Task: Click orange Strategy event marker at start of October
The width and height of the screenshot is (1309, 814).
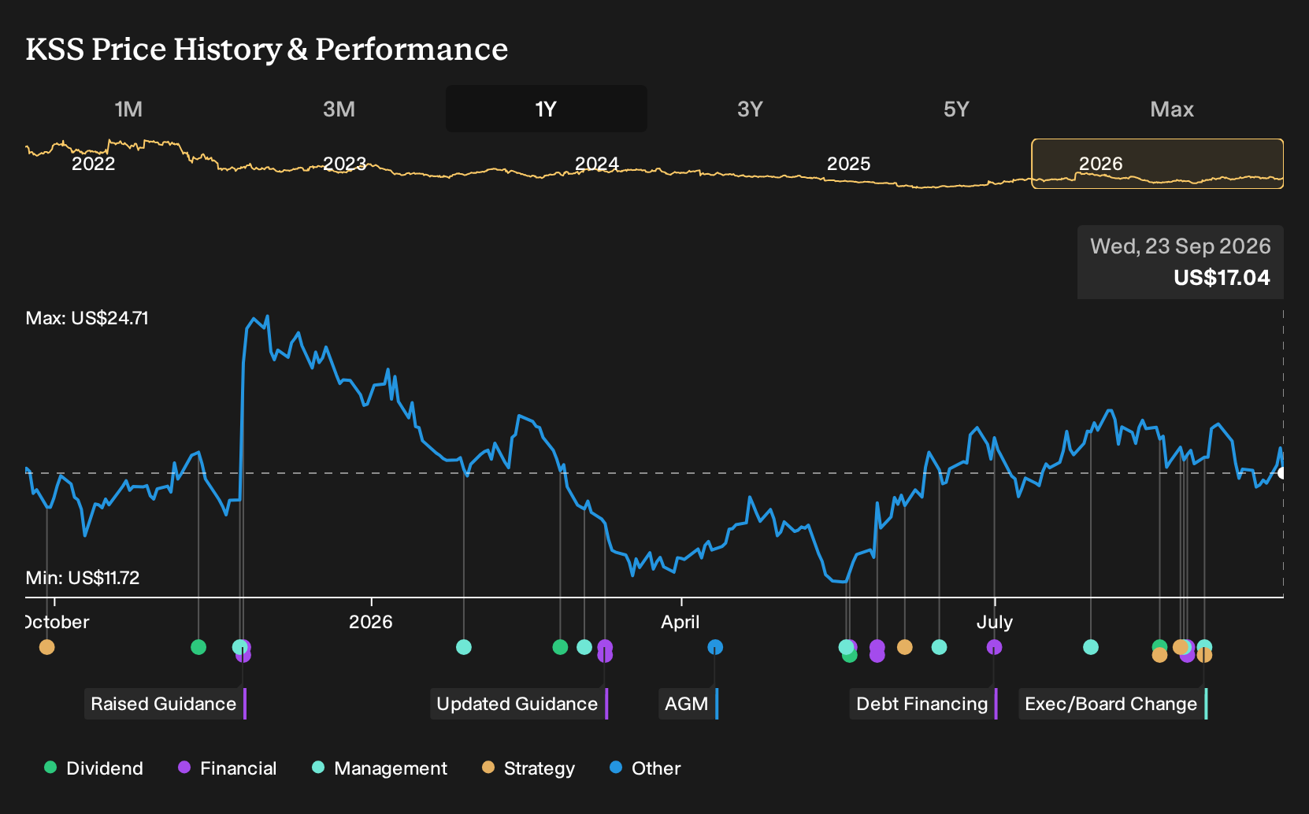Action: tap(47, 647)
